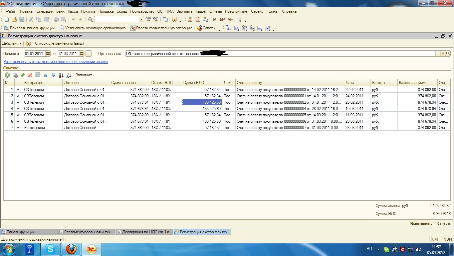This screenshot has width=454, height=256.
Task: Click the Sort ascending icon in list toolbar
Action: pos(61,75)
